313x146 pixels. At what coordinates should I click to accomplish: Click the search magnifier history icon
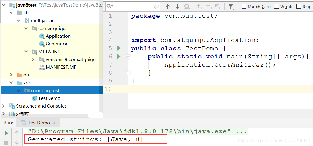(110, 7)
